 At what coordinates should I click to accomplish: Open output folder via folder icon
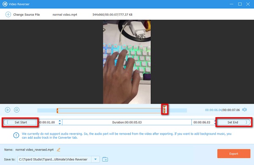[105, 159]
